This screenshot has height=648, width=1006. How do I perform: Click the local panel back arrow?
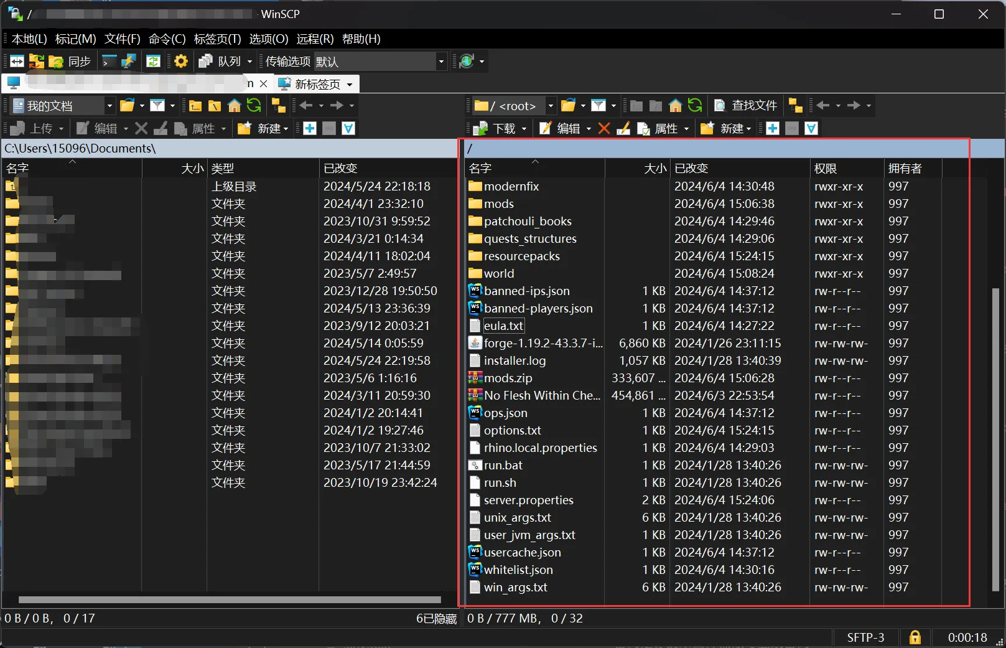[x=306, y=105]
